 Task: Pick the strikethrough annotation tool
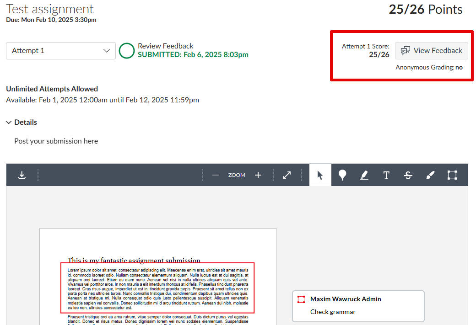(x=408, y=175)
